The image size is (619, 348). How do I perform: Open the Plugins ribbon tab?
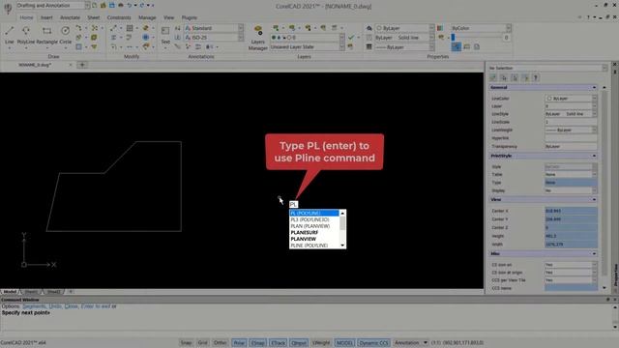(x=190, y=17)
